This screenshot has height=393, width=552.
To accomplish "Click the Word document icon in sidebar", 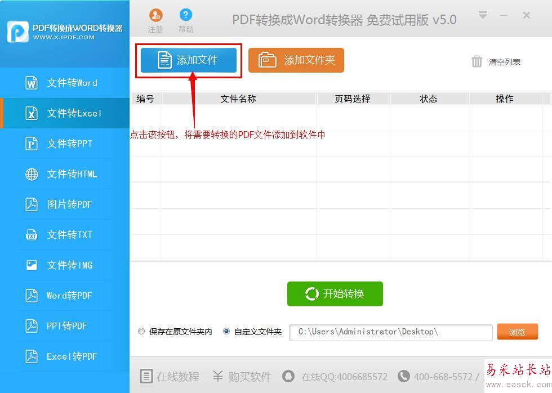I will [x=32, y=83].
